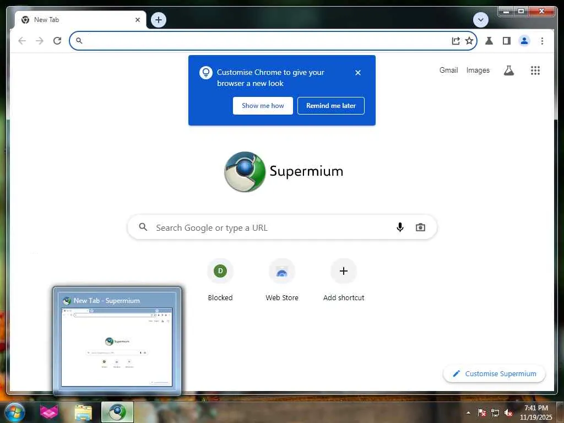The image size is (564, 423).
Task: Search by image with the camera icon
Action: [x=420, y=227]
